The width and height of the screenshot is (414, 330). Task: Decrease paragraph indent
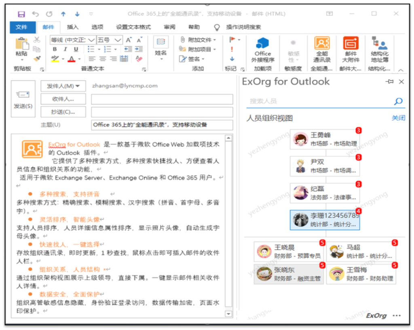coord(128,49)
